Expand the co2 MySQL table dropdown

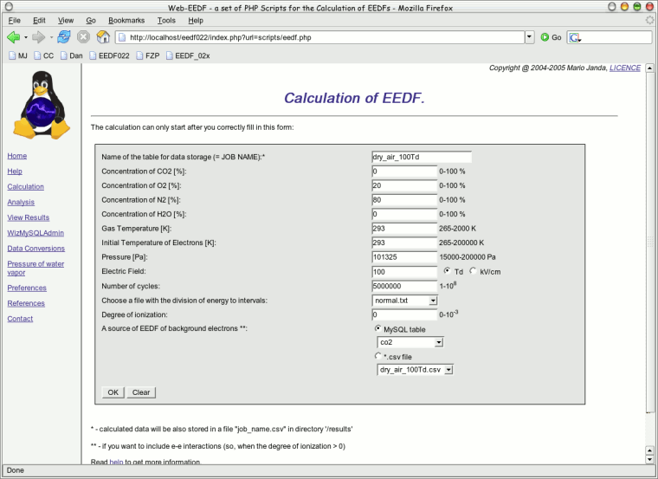(410, 342)
